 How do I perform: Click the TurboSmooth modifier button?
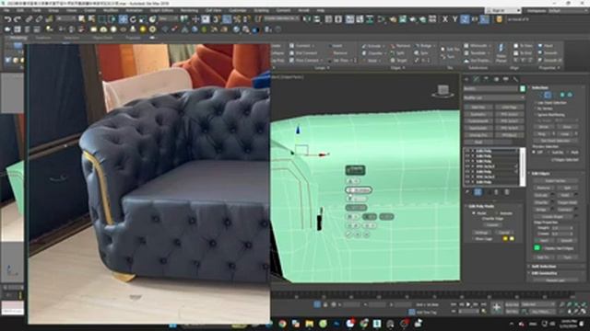coord(478,121)
